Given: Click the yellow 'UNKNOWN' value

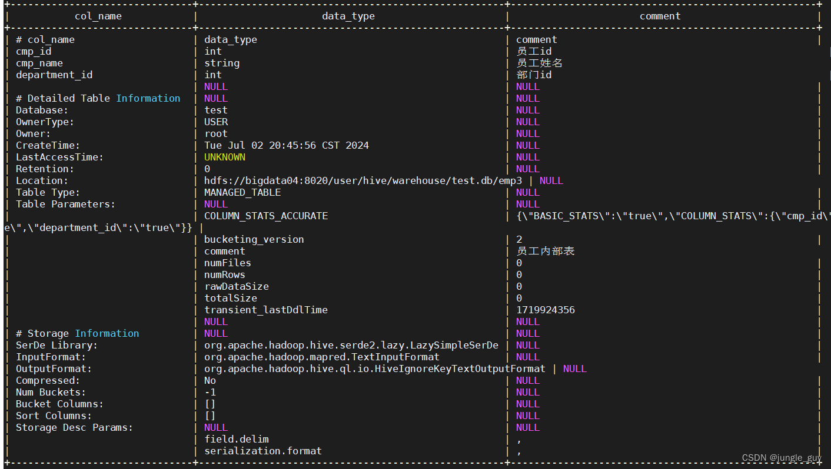Looking at the screenshot, I should 225,158.
